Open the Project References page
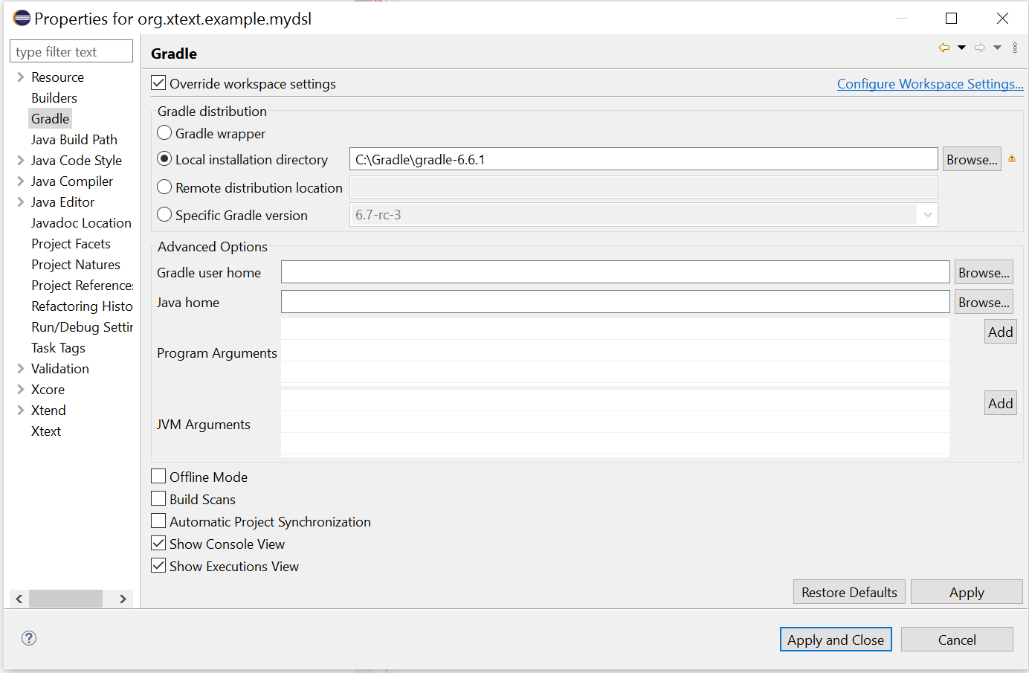Screen dimensions: 1029x673 [82, 286]
